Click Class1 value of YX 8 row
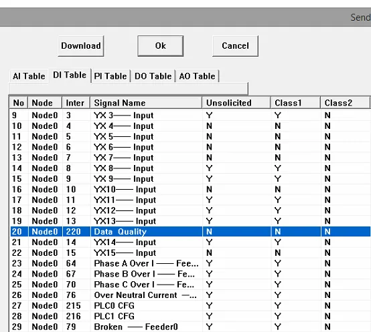371x332 pixels. pos(278,168)
